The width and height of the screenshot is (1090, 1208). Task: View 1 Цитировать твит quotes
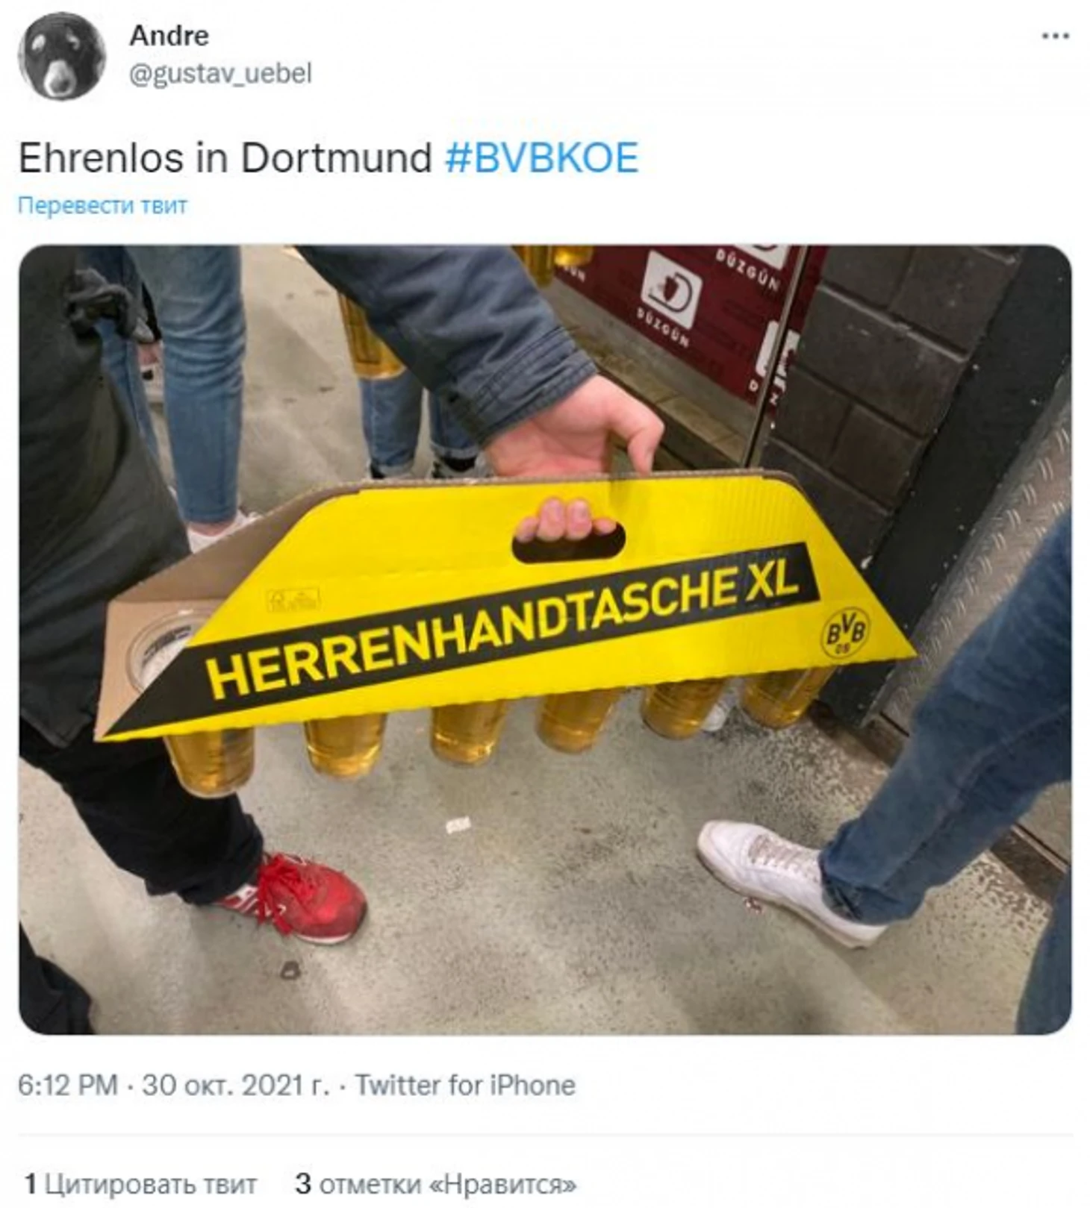(x=140, y=1183)
